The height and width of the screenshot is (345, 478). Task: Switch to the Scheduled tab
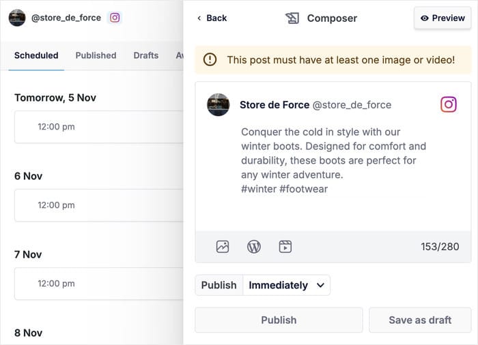(36, 55)
